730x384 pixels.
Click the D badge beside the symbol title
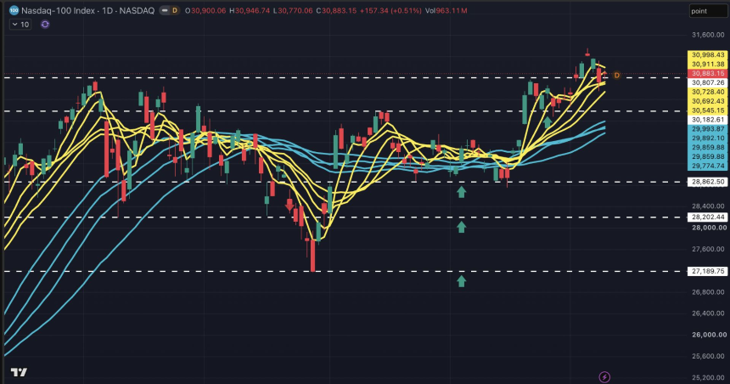(175, 10)
